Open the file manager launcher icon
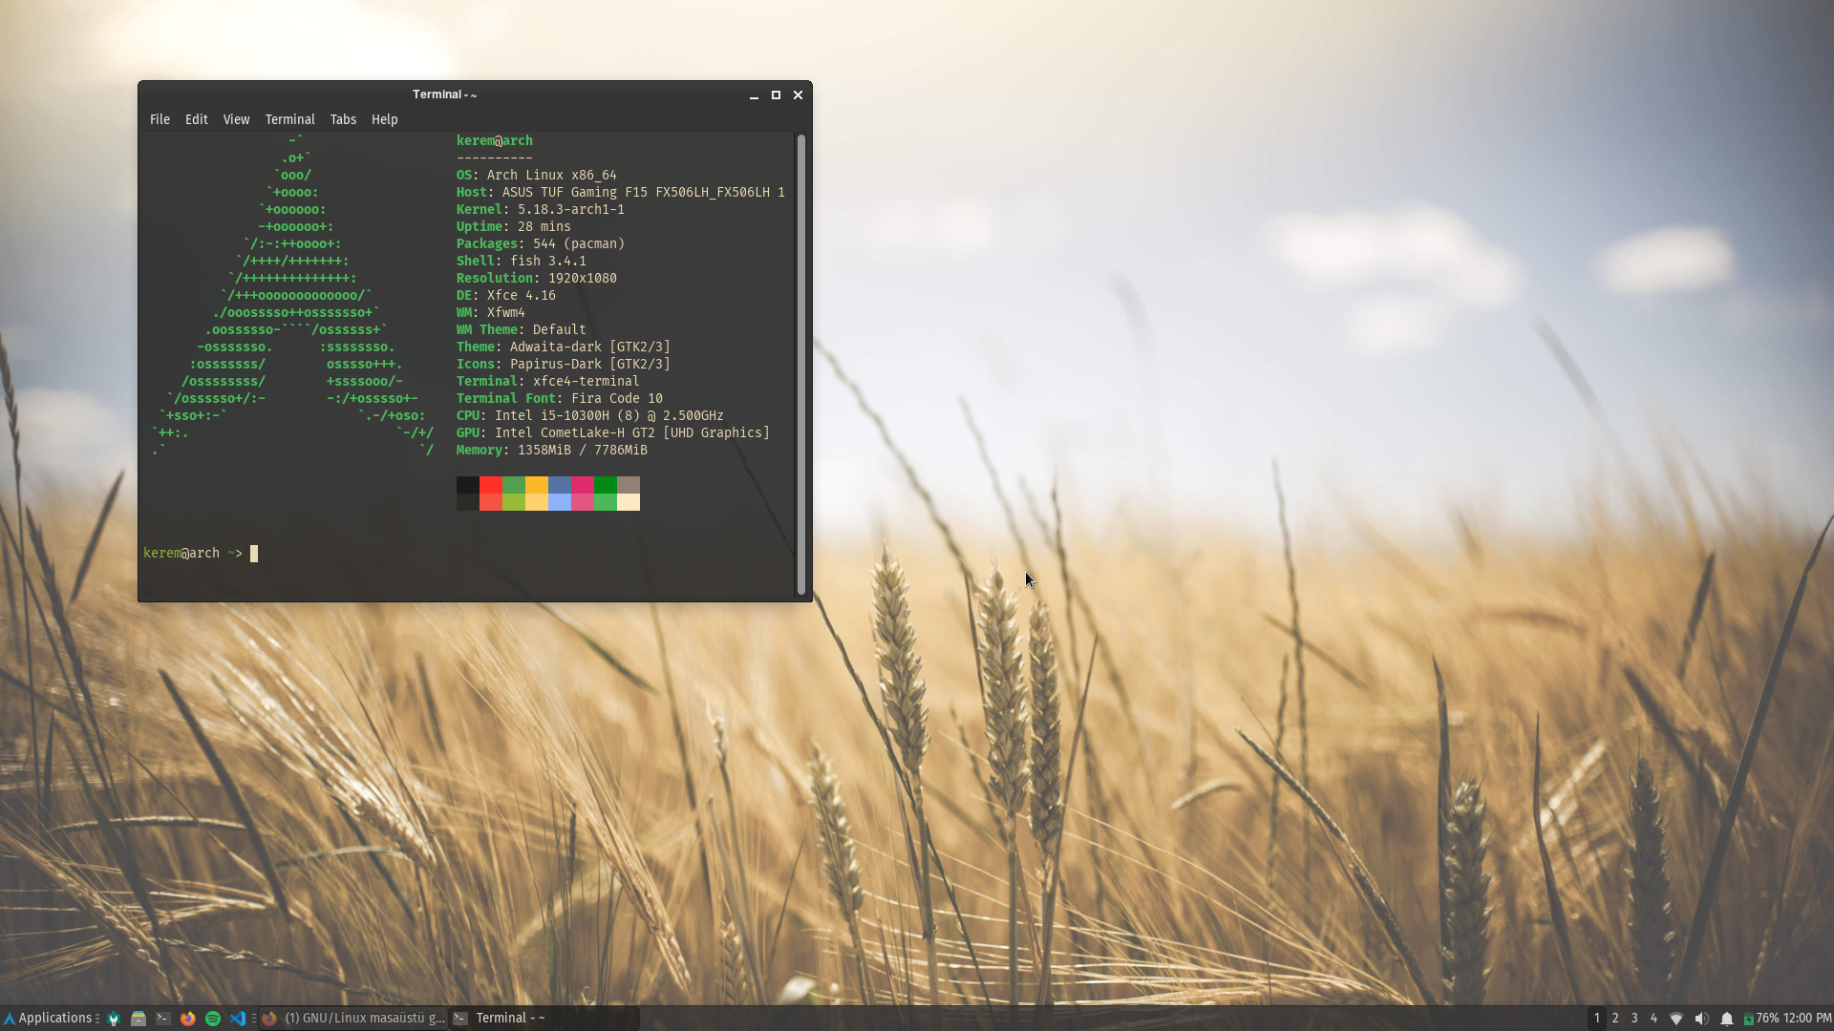This screenshot has width=1834, height=1031. point(139,1019)
